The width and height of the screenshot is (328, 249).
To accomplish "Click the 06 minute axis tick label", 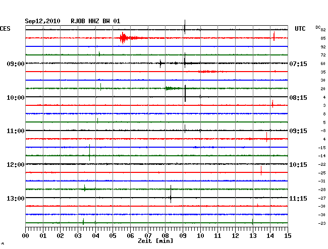I will tap(130, 235).
